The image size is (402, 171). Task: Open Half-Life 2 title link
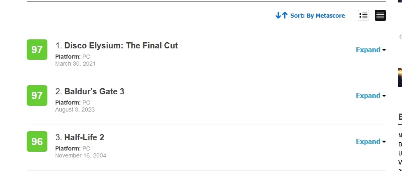[x=84, y=137]
